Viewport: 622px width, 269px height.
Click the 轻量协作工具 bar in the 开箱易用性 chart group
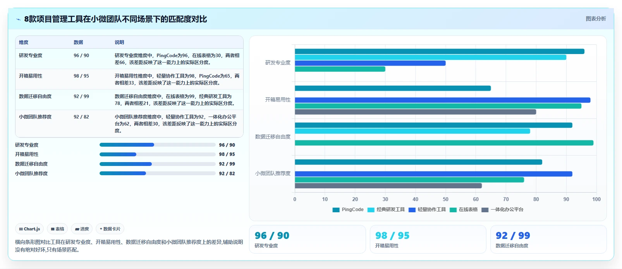pyautogui.click(x=443, y=100)
